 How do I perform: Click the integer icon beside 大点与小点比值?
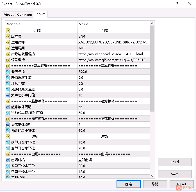(x=8, y=95)
